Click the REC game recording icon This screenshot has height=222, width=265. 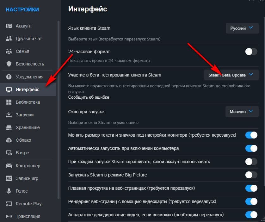pos(9,178)
